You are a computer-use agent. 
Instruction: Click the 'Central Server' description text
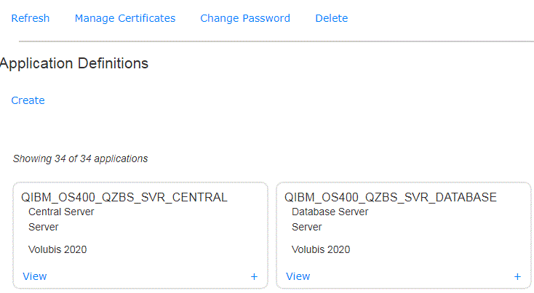[x=61, y=212]
